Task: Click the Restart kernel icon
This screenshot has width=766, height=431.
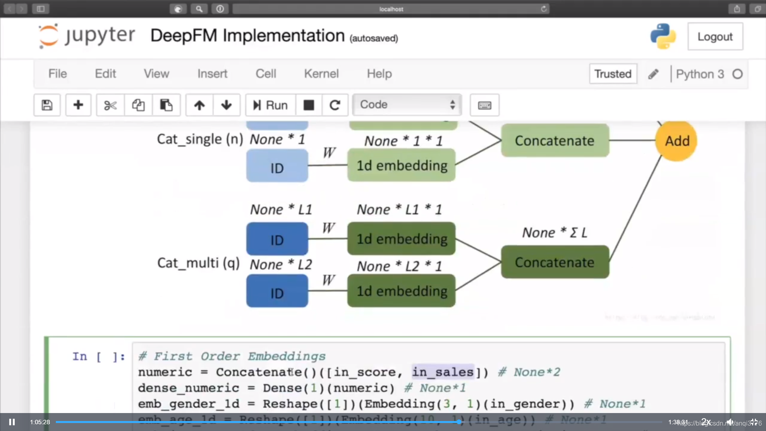Action: (335, 105)
